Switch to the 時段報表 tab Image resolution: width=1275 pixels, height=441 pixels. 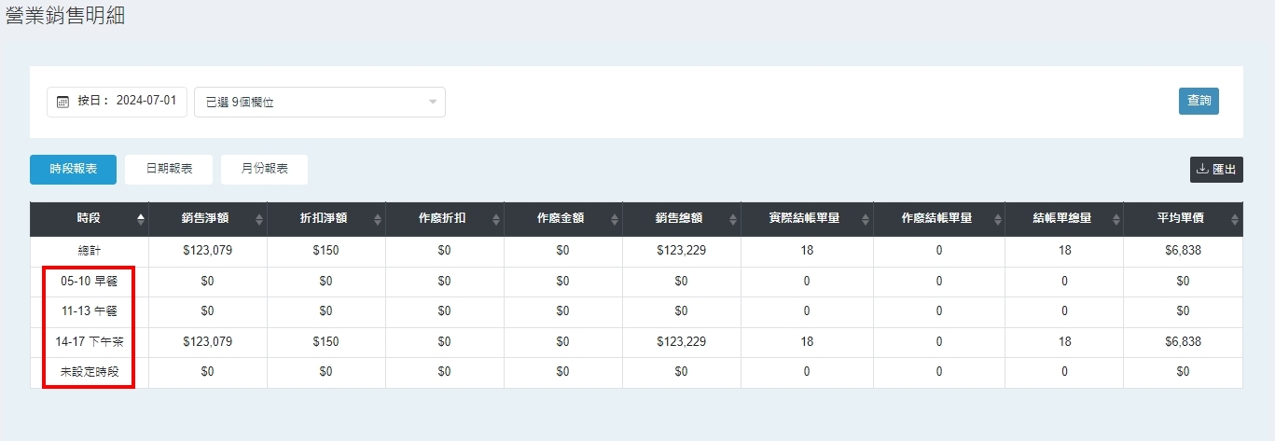[x=74, y=170]
